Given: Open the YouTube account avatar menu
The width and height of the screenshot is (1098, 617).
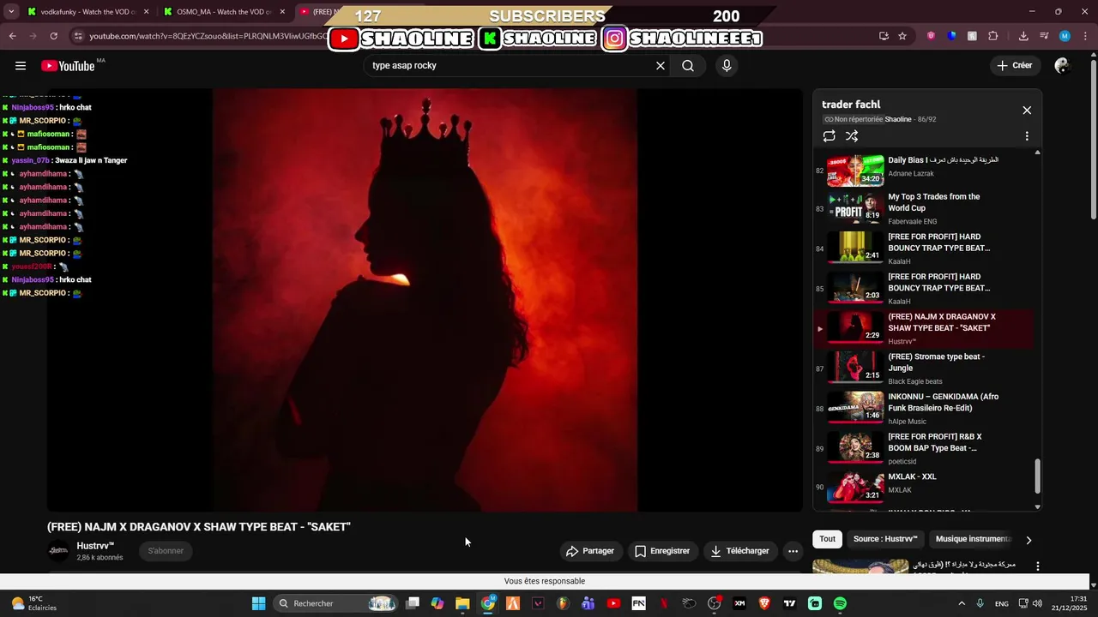Looking at the screenshot, I should pos(1062,66).
